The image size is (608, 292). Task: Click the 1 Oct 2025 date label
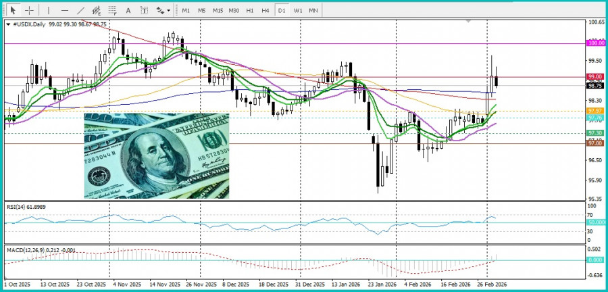click(x=17, y=285)
